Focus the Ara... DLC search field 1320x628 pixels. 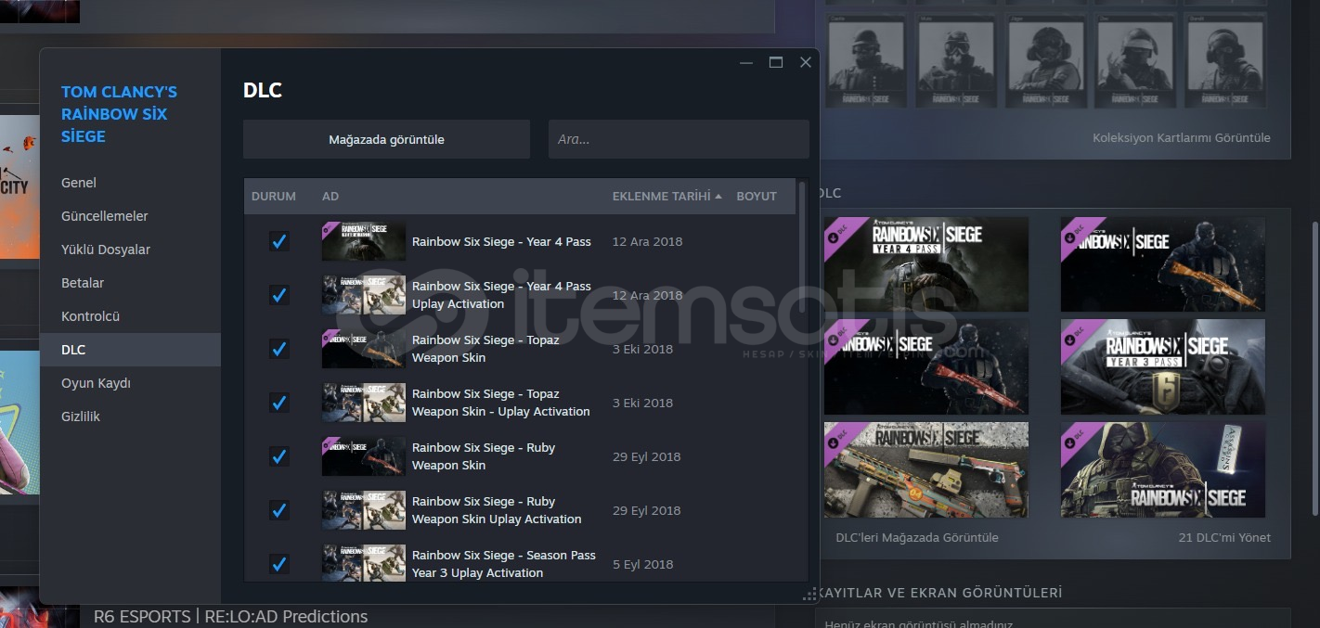pos(679,139)
